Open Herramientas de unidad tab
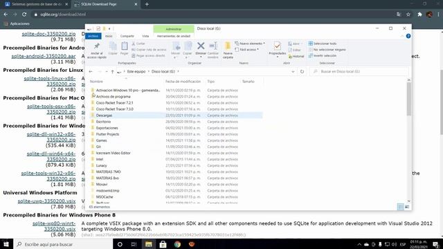The image size is (443, 249). point(174,36)
